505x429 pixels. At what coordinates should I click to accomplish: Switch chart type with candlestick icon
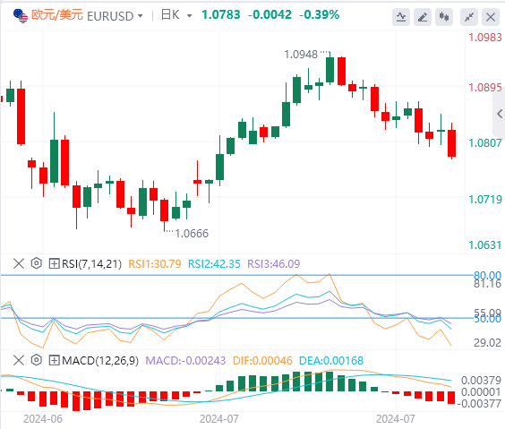444,17
